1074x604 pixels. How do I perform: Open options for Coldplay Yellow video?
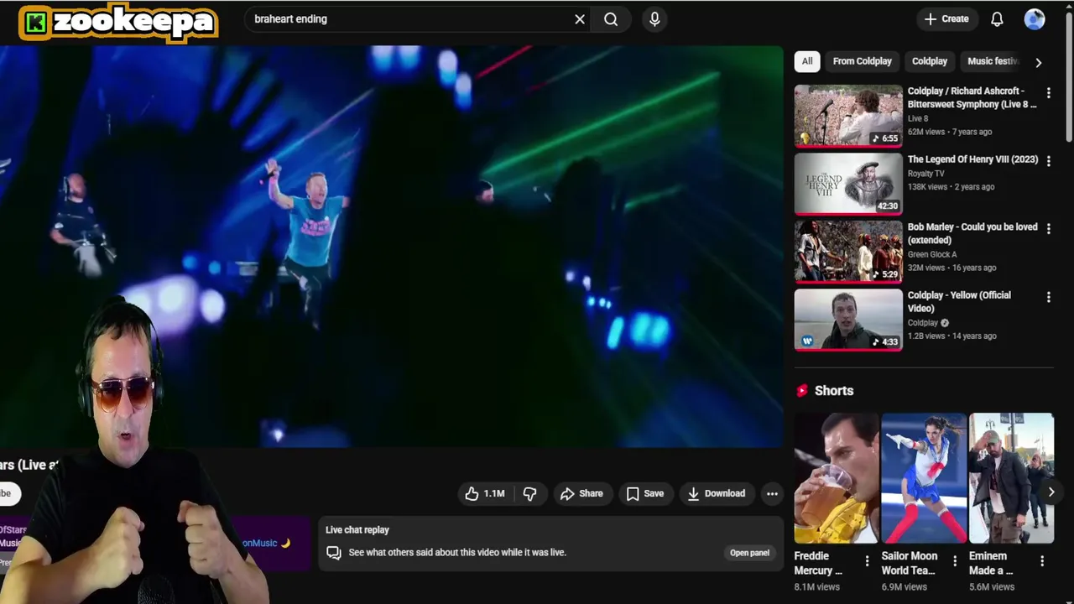(1048, 296)
